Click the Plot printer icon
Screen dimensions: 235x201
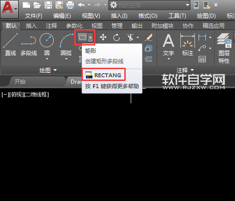(70, 5)
